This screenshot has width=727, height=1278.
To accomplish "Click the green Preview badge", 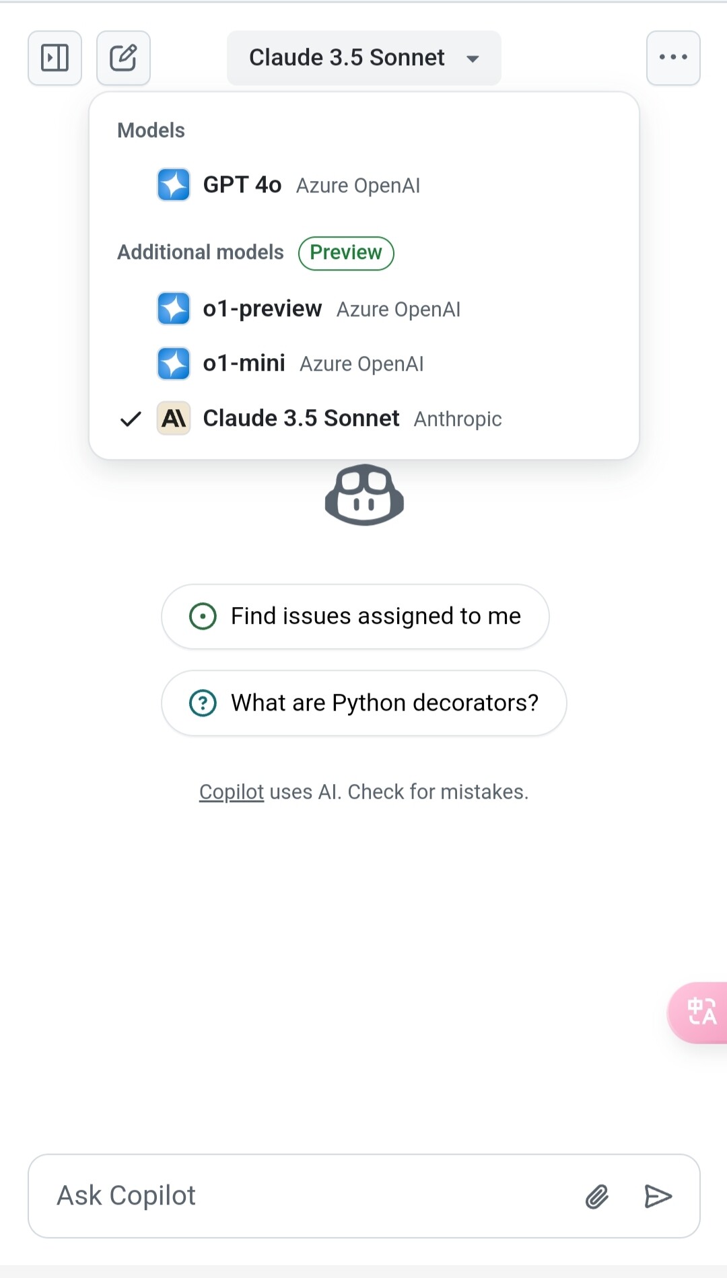I will [x=346, y=253].
